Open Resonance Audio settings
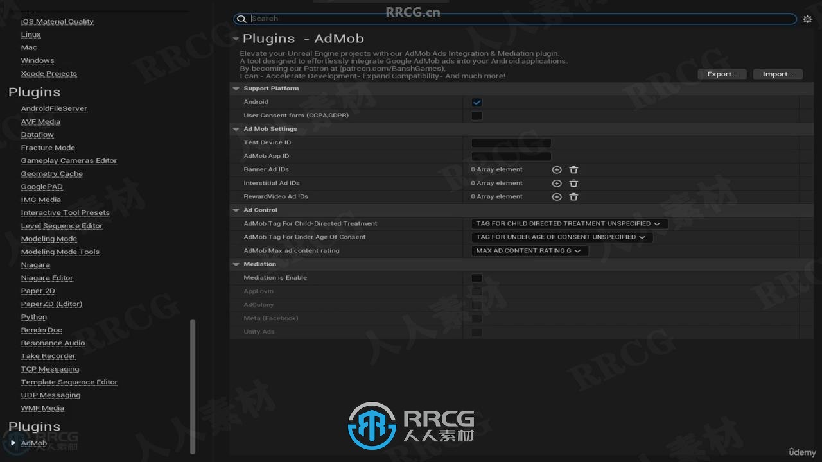The image size is (822, 462). pos(53,343)
